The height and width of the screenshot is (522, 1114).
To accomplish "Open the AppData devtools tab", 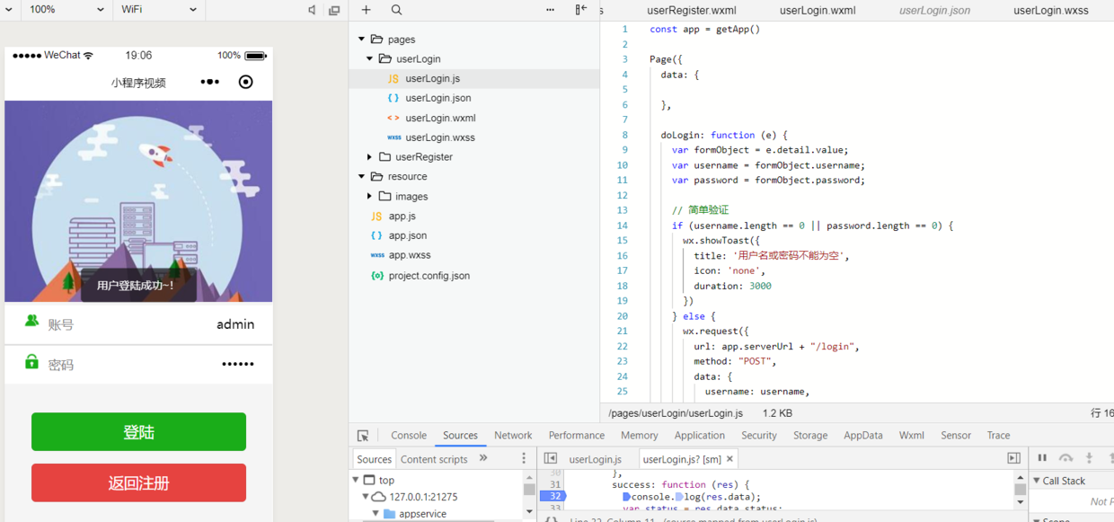I will coord(863,436).
